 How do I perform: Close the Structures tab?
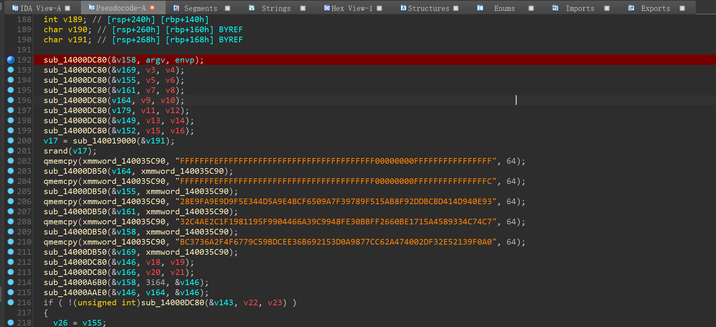pyautogui.click(x=456, y=8)
